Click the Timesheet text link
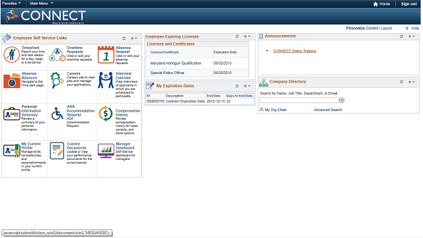This screenshot has height=238, width=423. coord(30,48)
